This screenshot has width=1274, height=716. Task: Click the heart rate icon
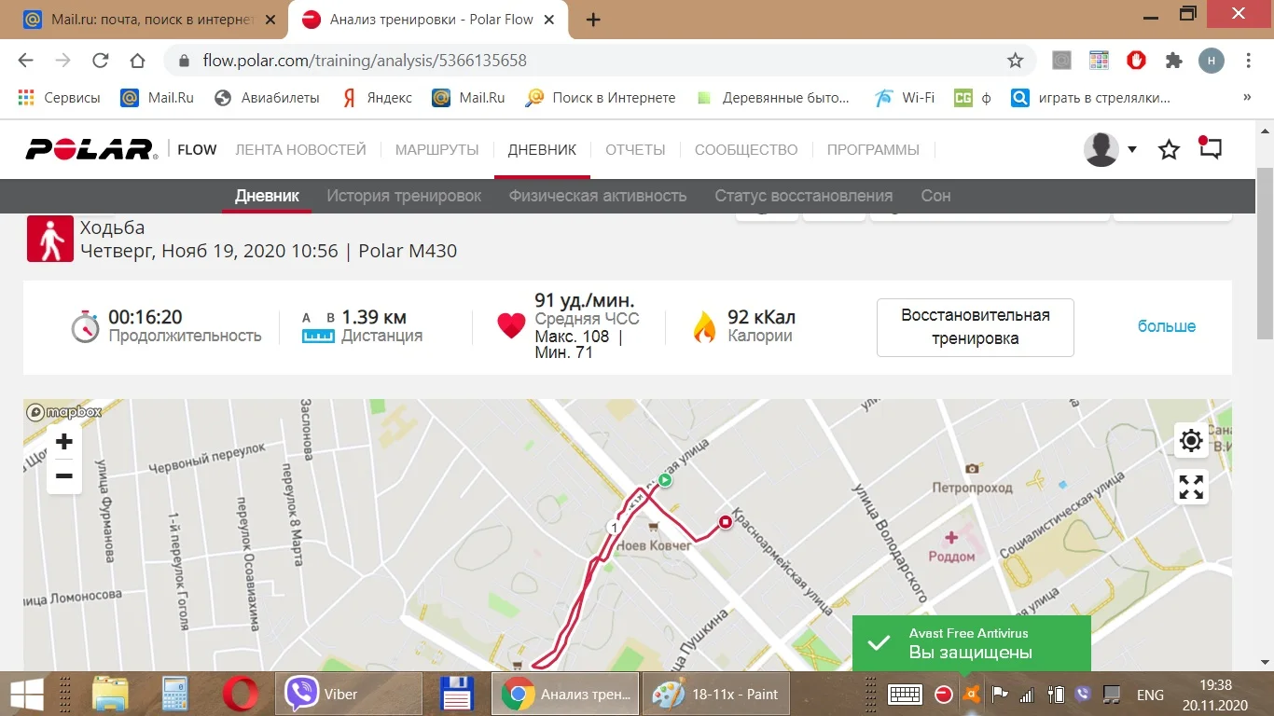pos(511,325)
